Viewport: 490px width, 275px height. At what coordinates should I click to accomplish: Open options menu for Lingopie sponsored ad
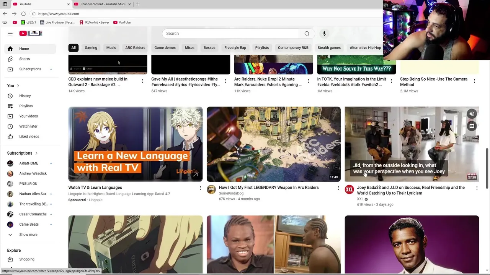(x=200, y=188)
